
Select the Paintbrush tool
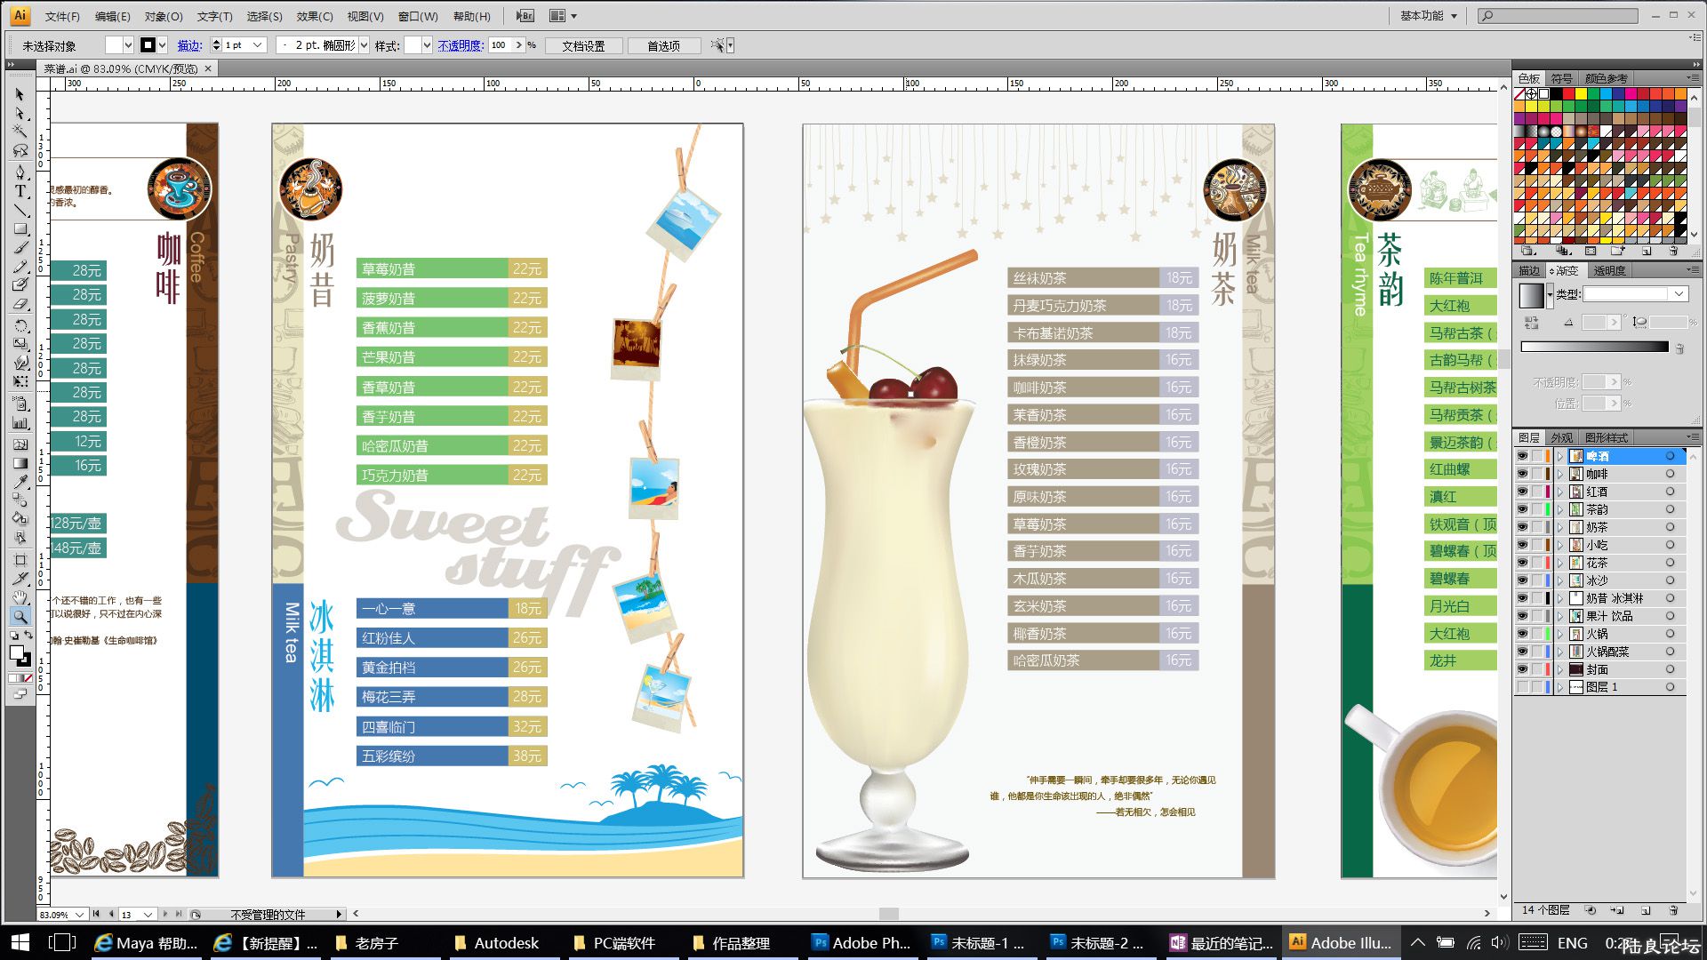tap(20, 247)
